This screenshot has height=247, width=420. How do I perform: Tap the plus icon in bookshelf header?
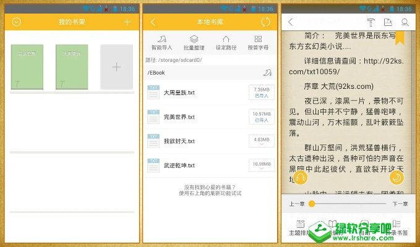[x=127, y=22]
